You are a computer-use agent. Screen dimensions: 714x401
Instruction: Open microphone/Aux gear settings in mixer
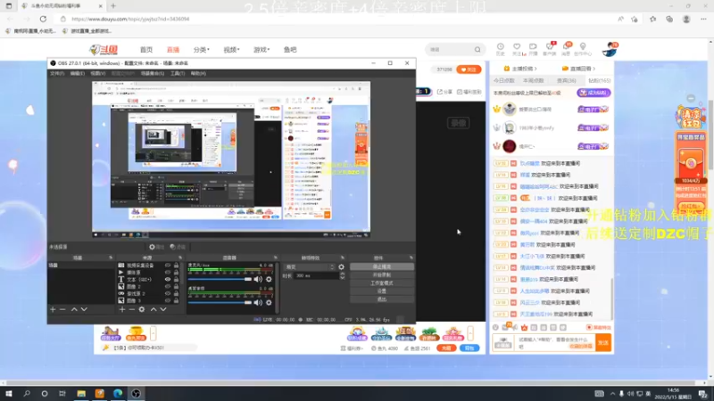[269, 279]
